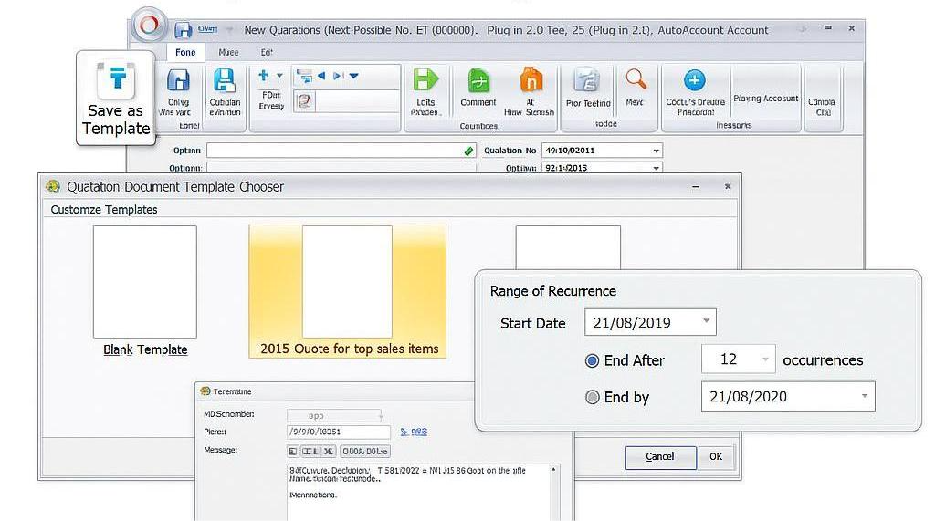Click the Template Chooser title bar icon
Viewport: 935px width, 521px height.
coord(53,186)
